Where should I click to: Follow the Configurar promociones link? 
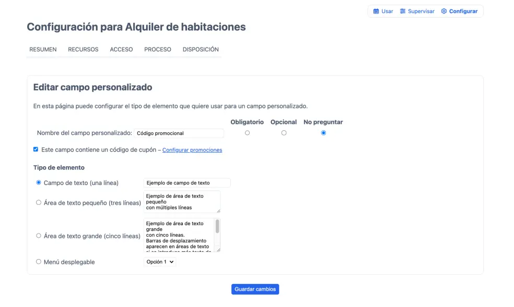coord(192,150)
